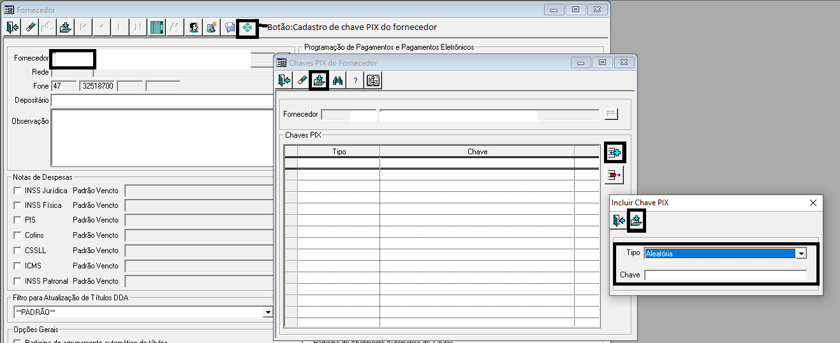Click the Tipo column header in Chaves PIX grid
Viewport: 840px width, 343px height.
(339, 151)
